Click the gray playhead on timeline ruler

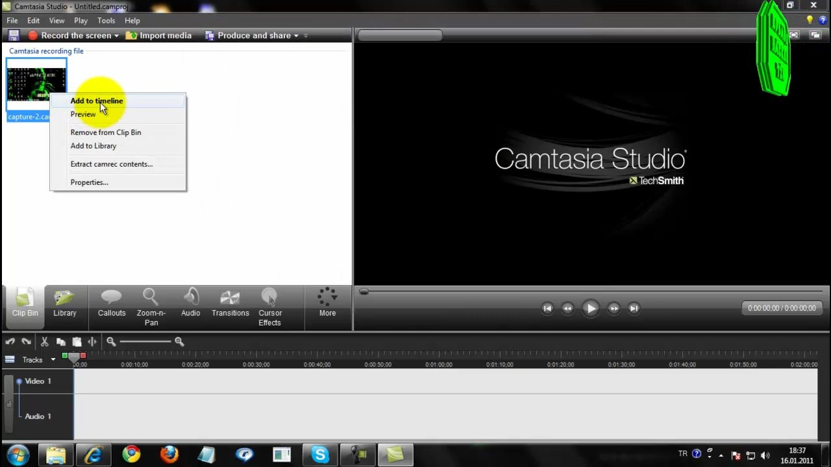point(74,357)
